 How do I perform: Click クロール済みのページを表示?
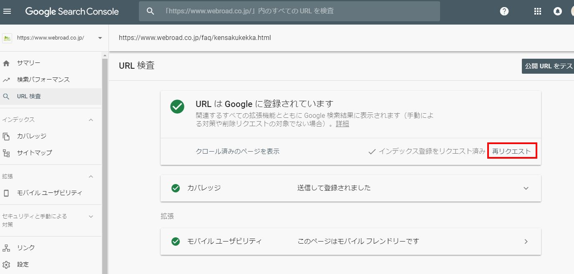[238, 152]
